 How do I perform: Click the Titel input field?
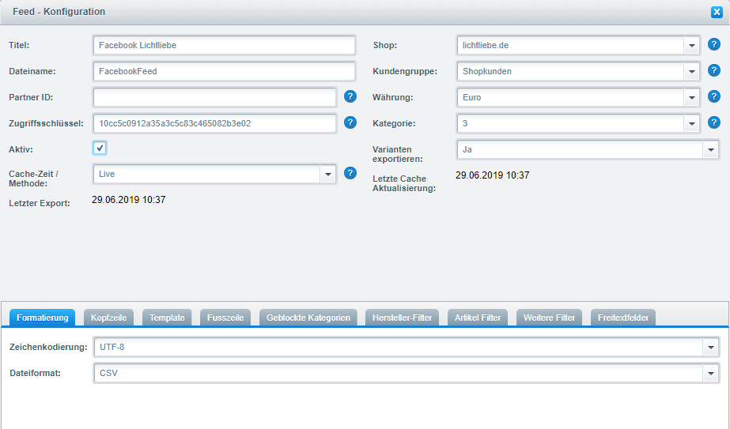click(x=225, y=46)
